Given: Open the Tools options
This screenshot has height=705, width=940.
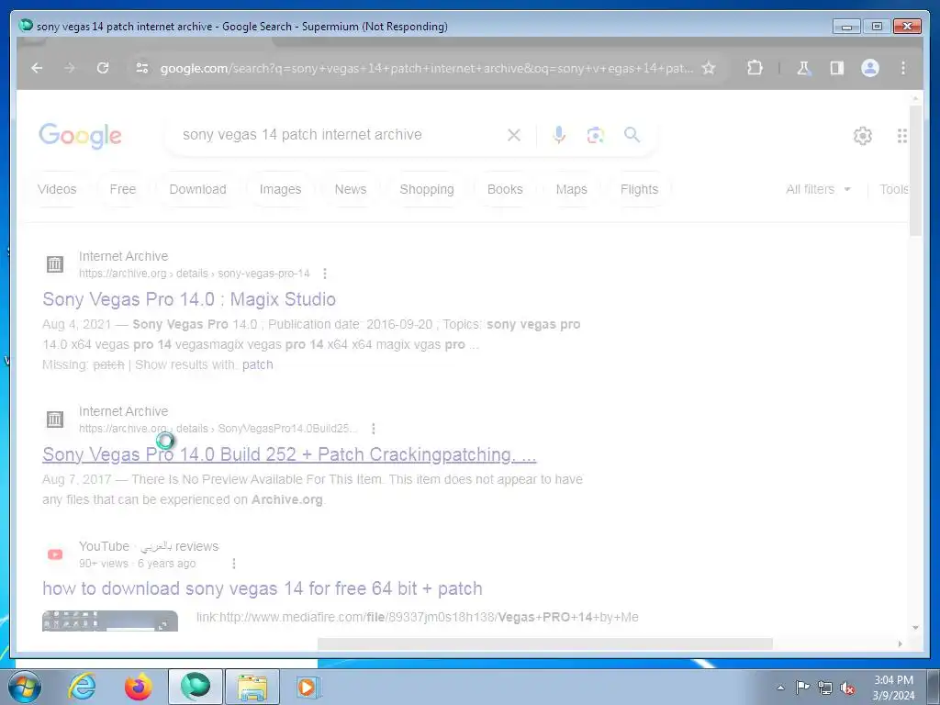Looking at the screenshot, I should pos(894,189).
